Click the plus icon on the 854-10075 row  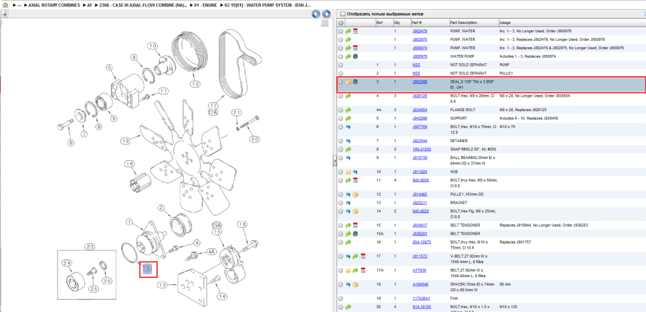pos(341,242)
